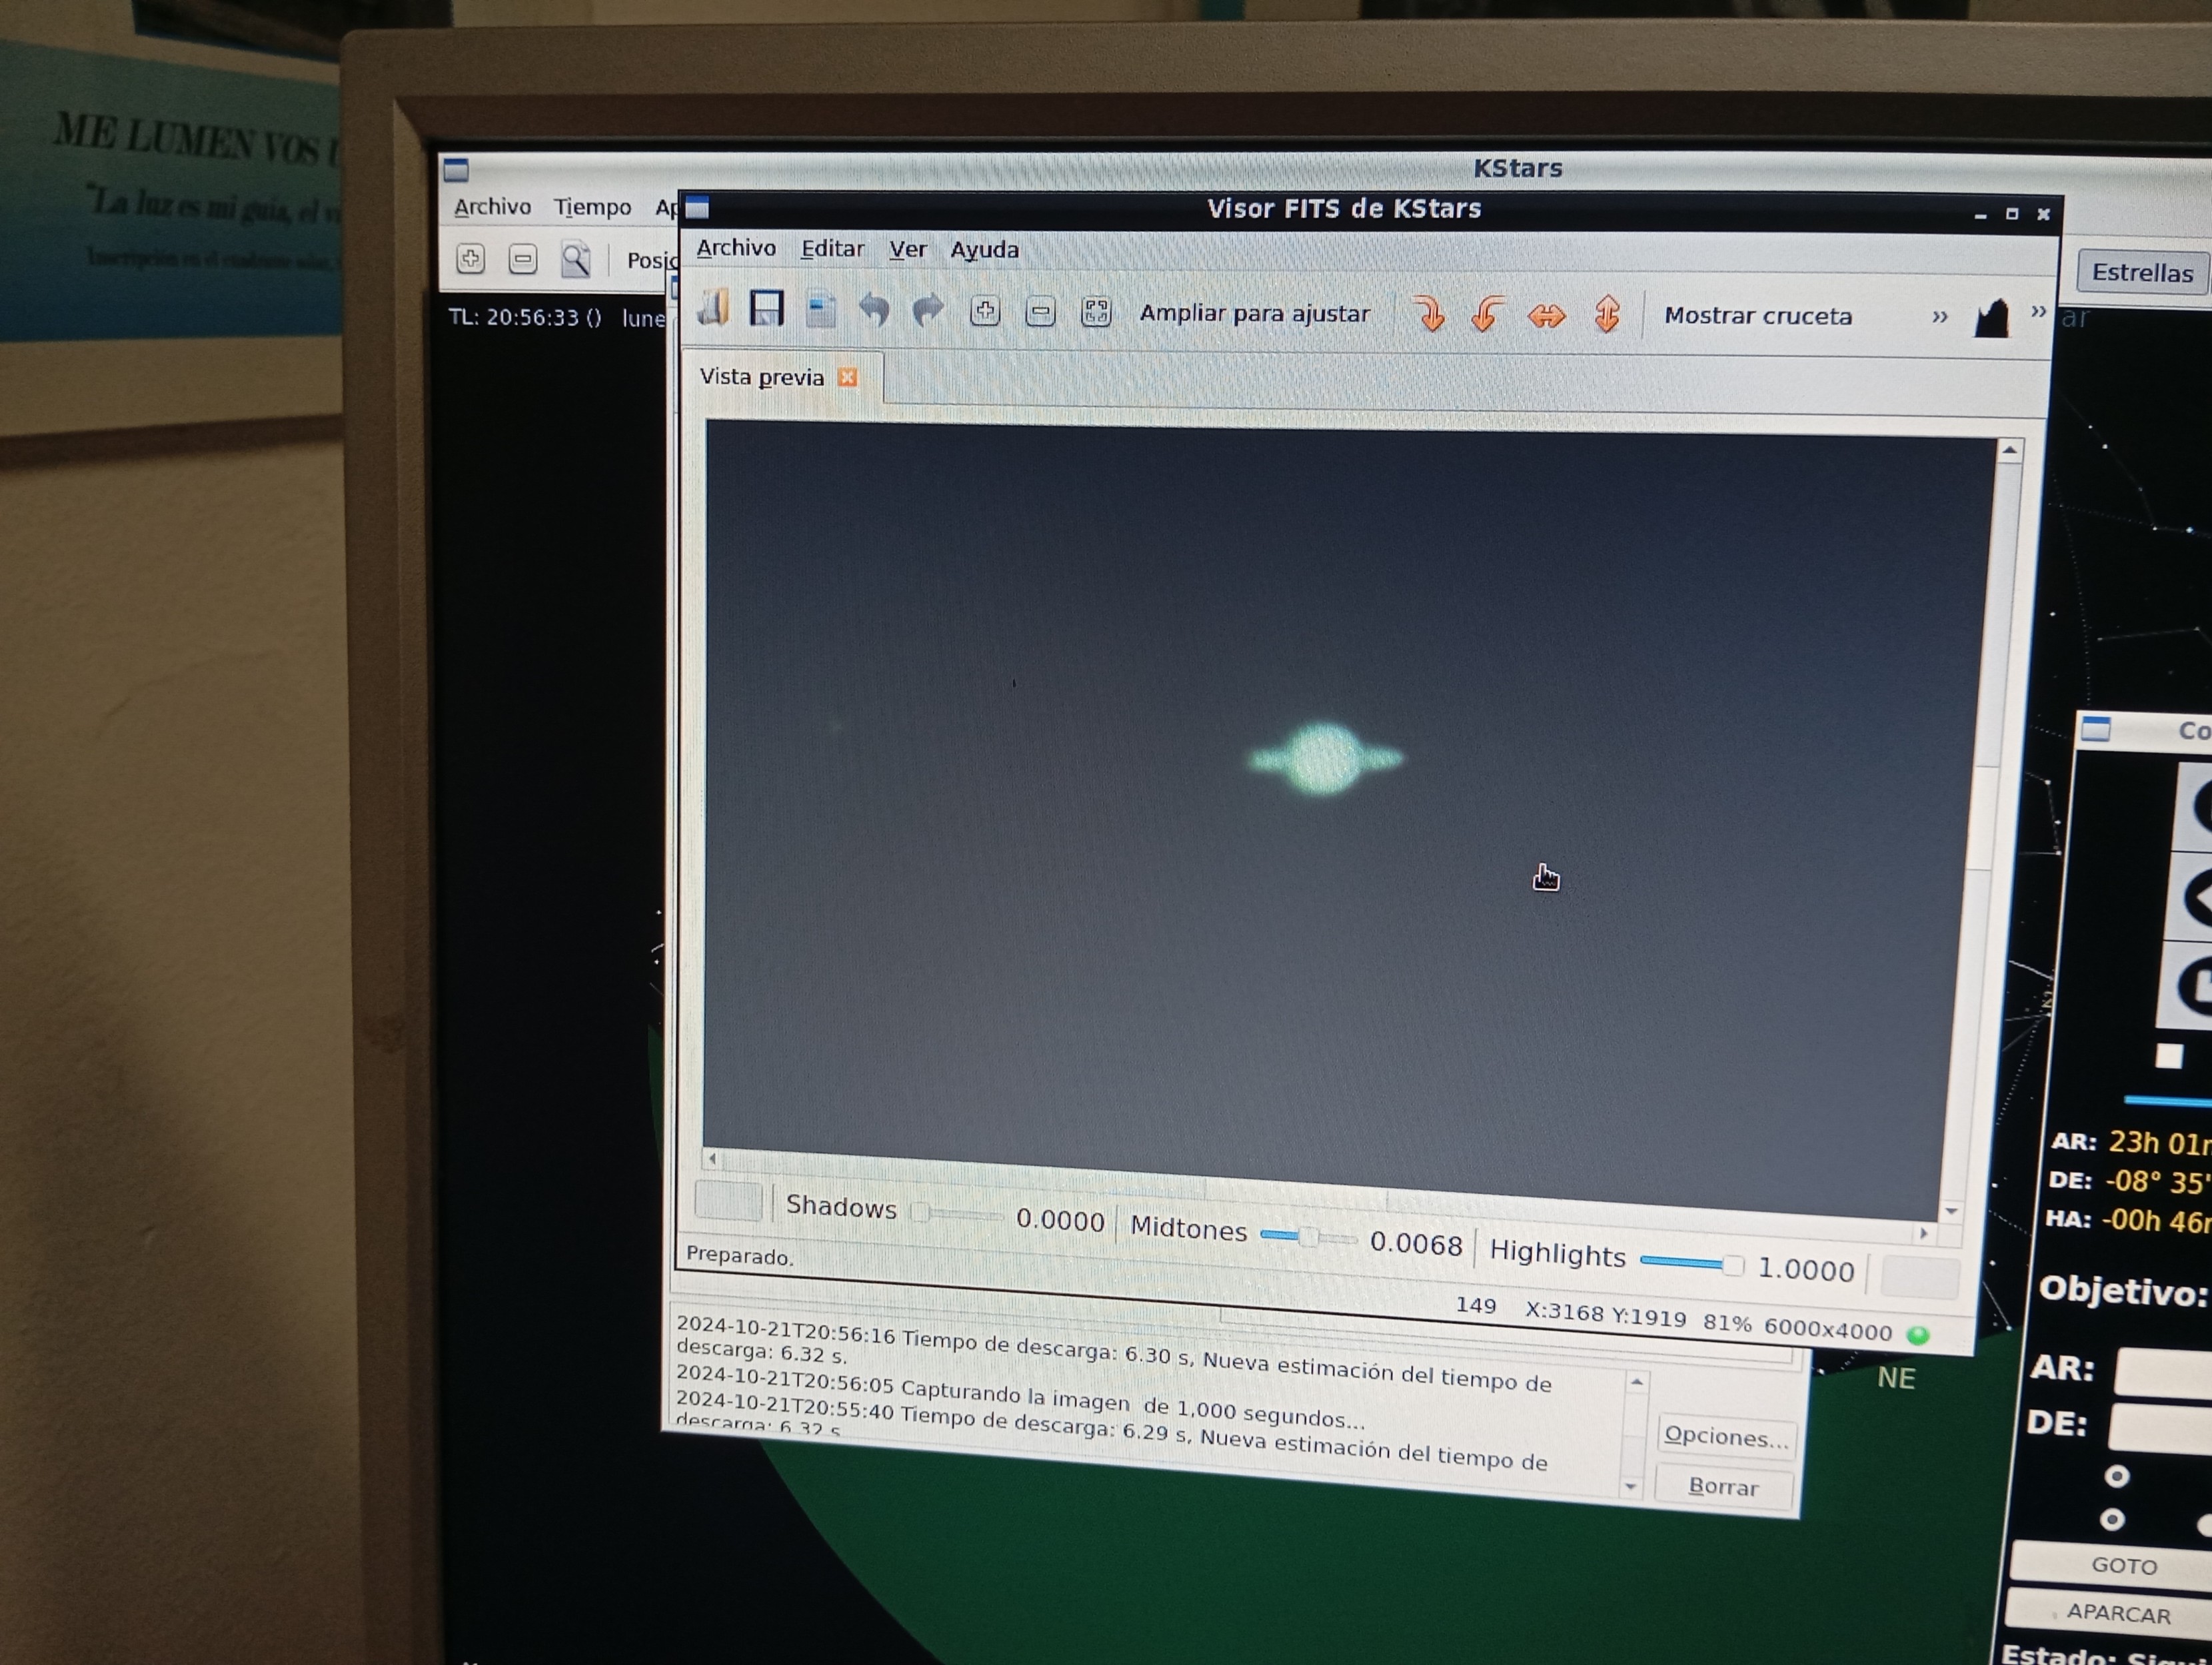Close the 'Vista previa' tab
The image size is (2212, 1665).
click(x=848, y=377)
